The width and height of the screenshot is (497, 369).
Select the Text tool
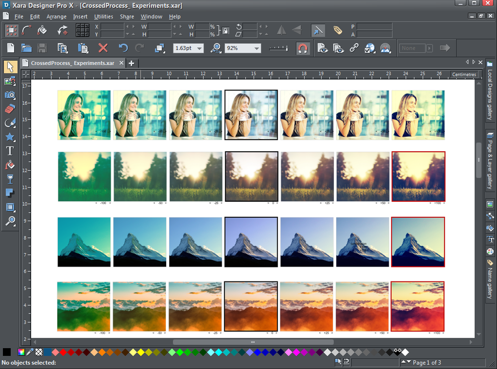(x=10, y=151)
